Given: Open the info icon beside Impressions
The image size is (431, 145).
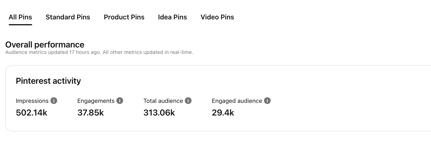Looking at the screenshot, I should pyautogui.click(x=54, y=101).
